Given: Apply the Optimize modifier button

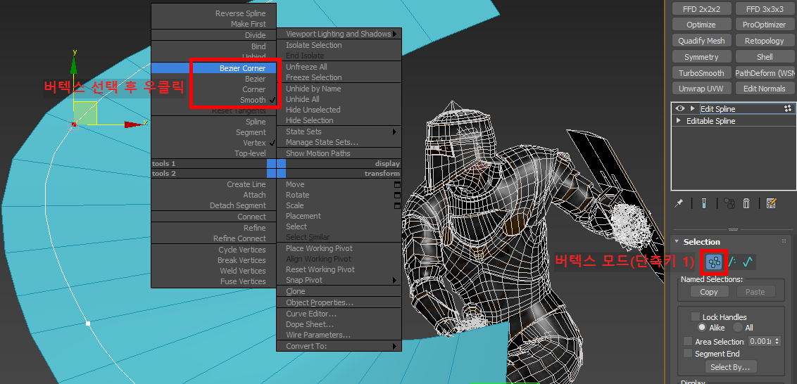Looking at the screenshot, I should [x=701, y=25].
